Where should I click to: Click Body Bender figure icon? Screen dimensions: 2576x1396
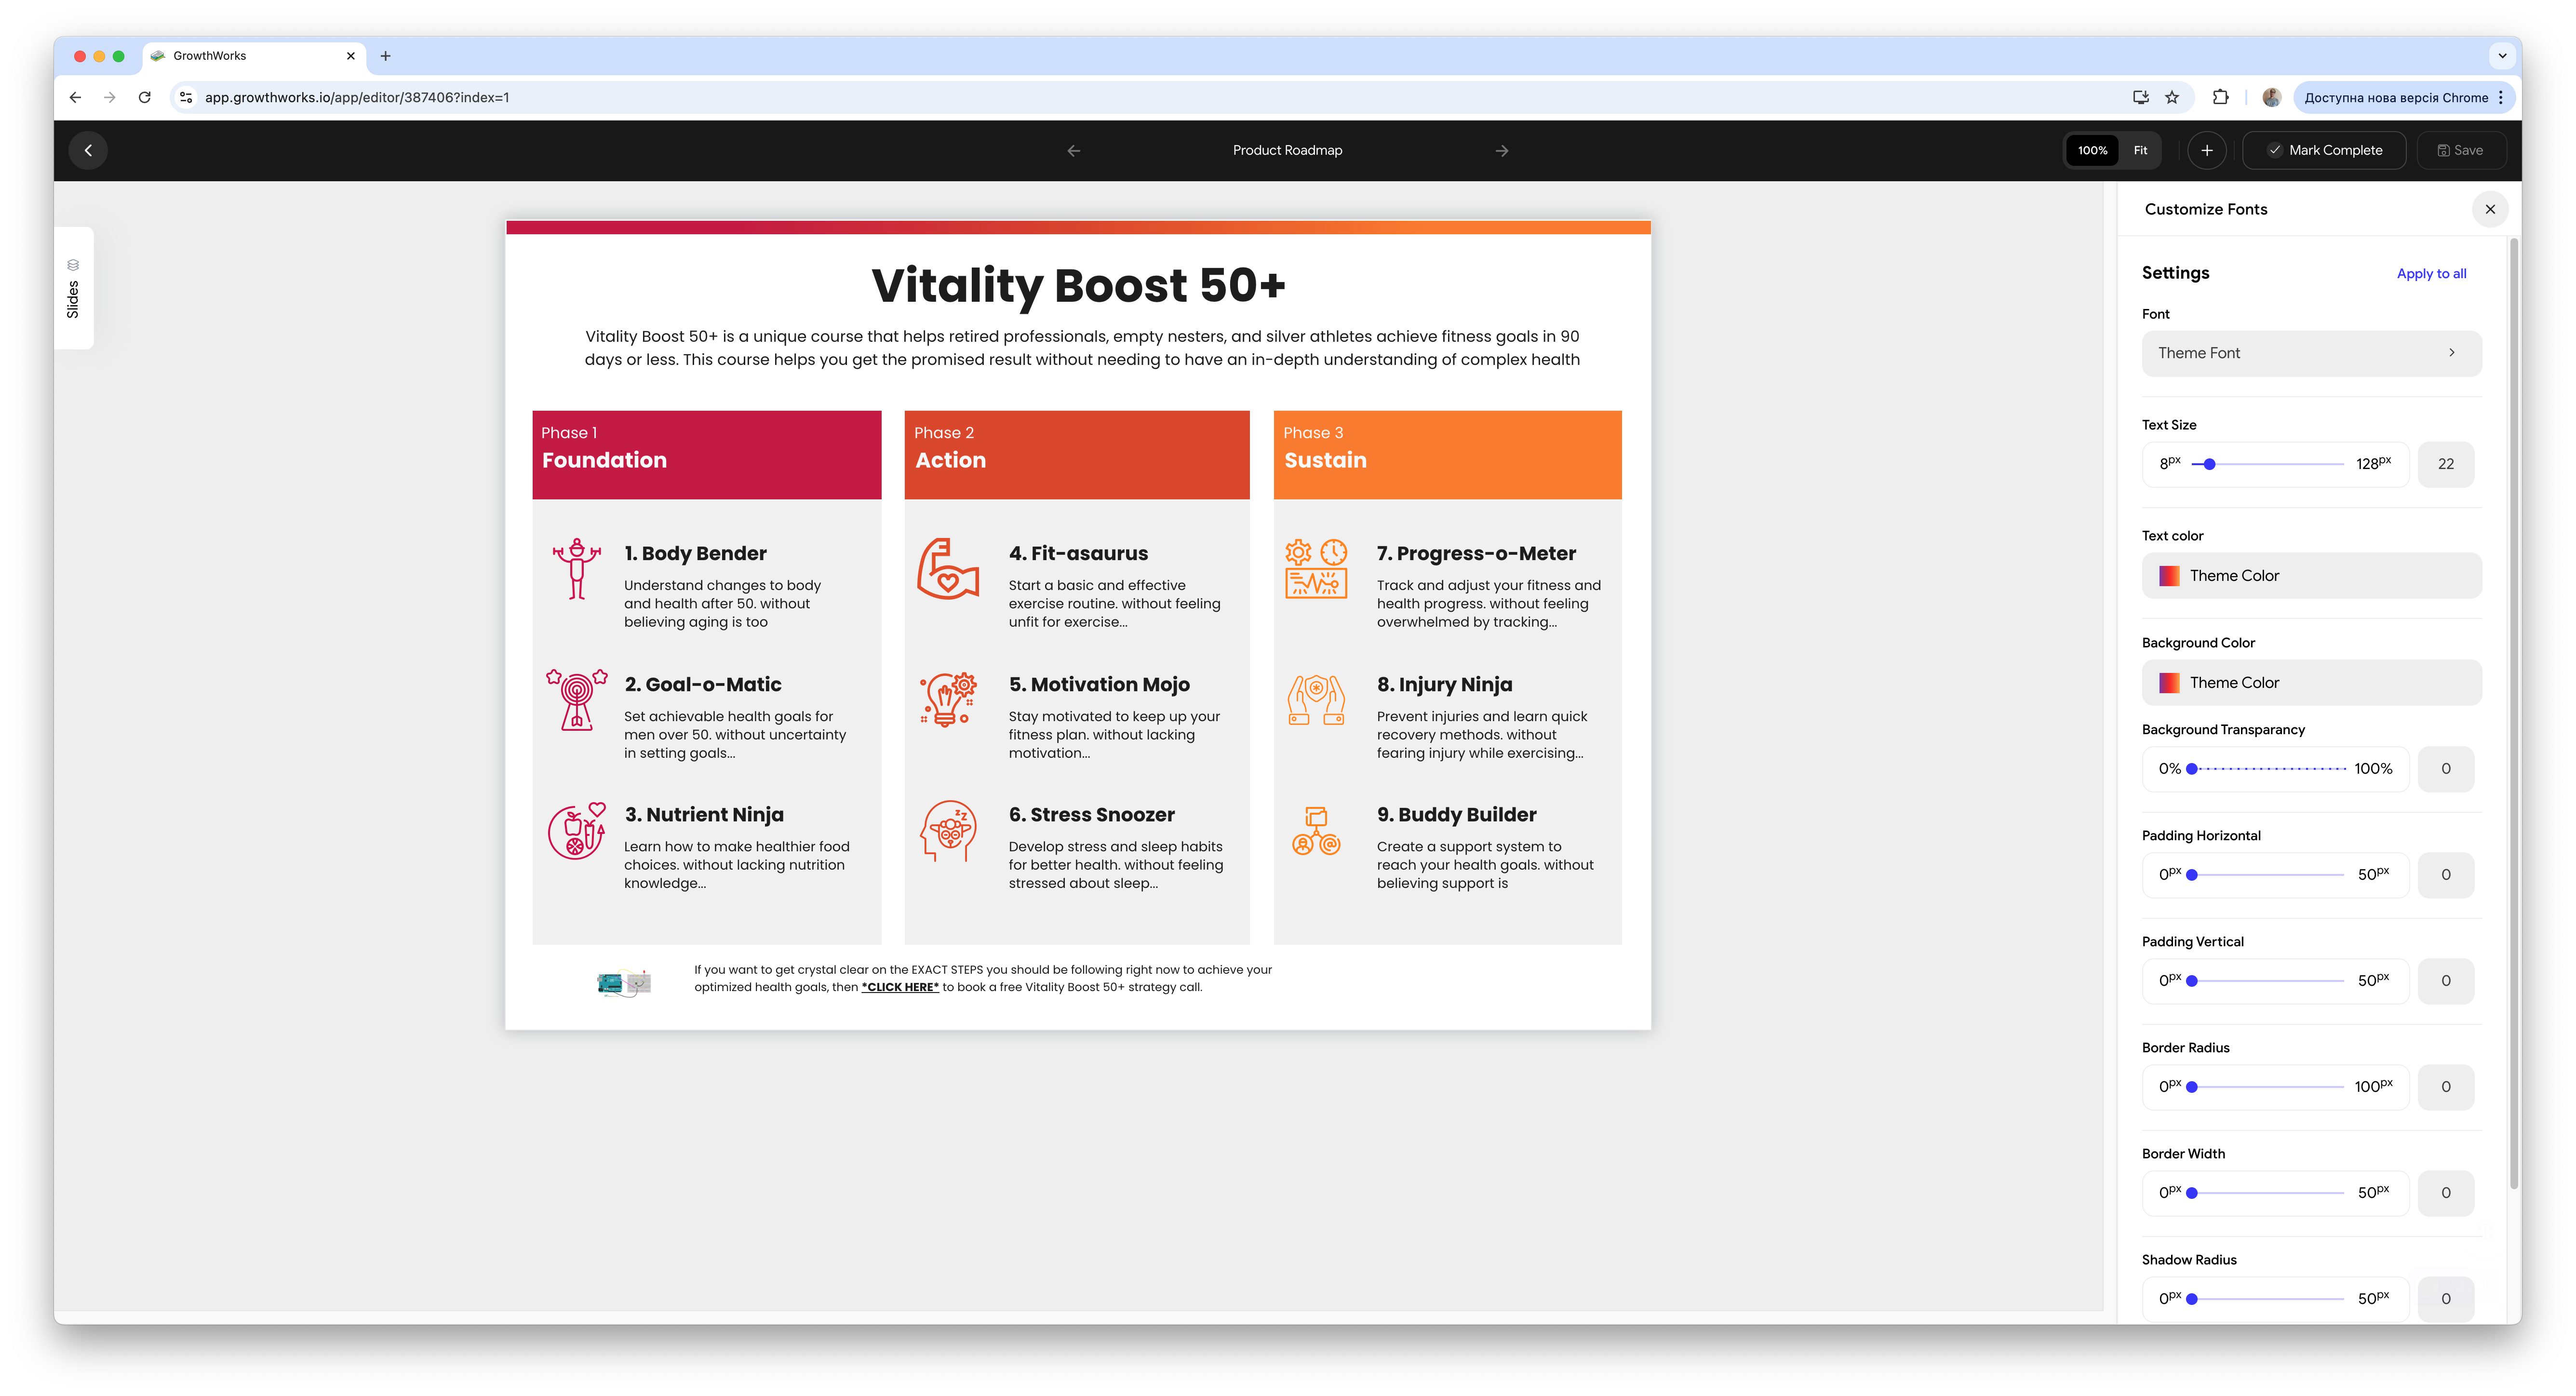577,570
